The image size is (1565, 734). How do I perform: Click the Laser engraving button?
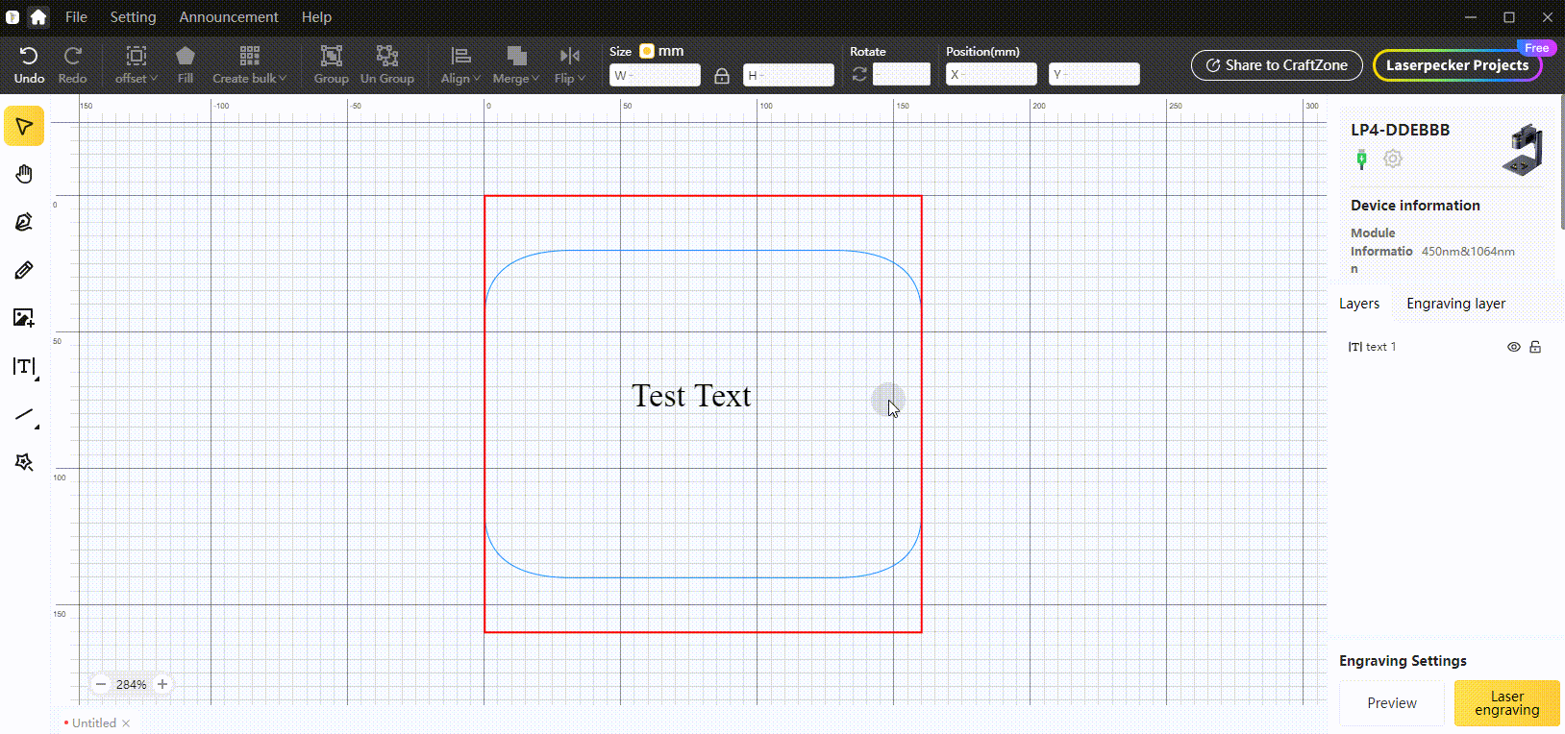coord(1506,703)
